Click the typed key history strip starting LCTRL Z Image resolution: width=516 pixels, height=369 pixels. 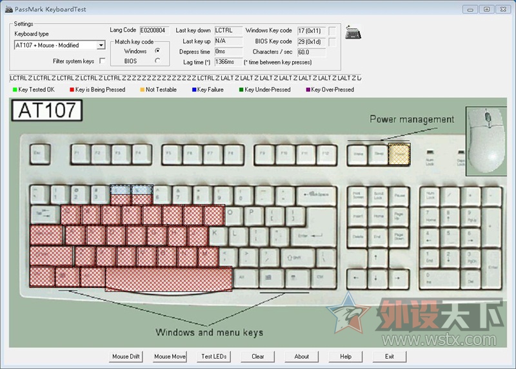tap(185, 78)
